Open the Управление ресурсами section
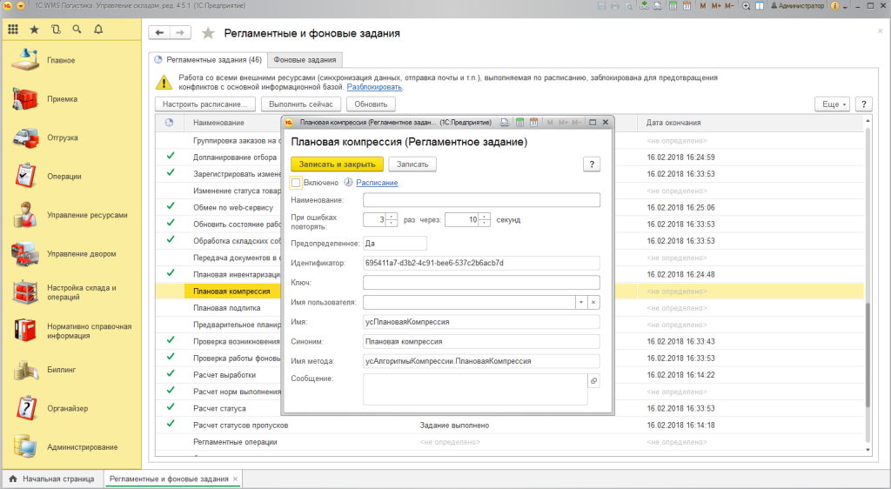The height and width of the screenshot is (489, 891). point(71,215)
